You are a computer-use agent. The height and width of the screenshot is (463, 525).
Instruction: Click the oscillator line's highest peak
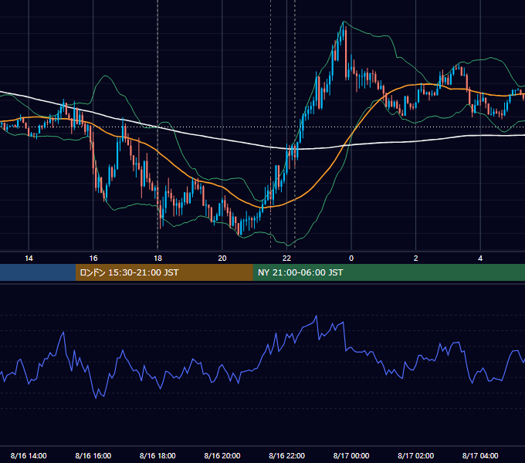coord(316,316)
